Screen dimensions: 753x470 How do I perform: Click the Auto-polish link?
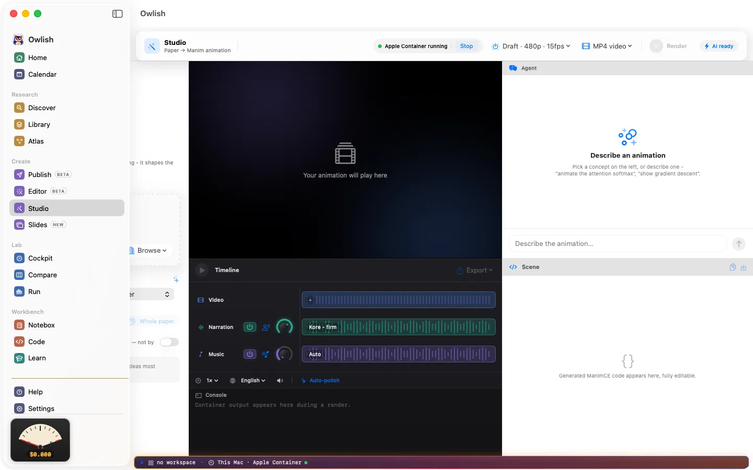(321, 381)
